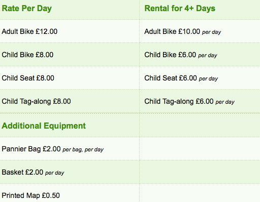Click the 'per bag, per day' italic note
Image resolution: width=260 pixels, height=202 pixels.
83,149
